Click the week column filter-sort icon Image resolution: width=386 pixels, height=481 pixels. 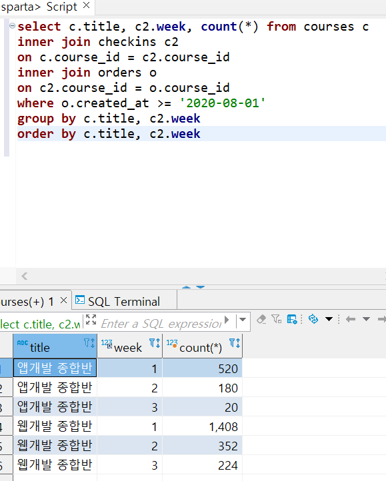coord(155,342)
